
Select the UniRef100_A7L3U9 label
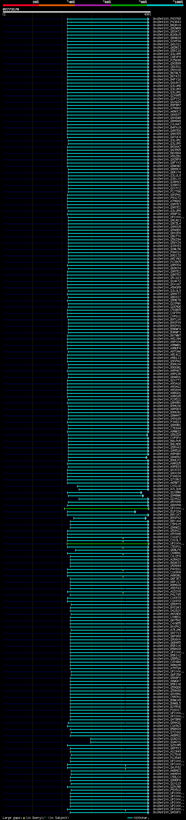point(167,489)
